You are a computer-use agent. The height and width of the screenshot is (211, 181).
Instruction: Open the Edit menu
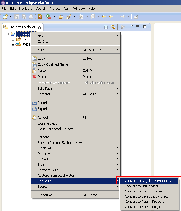13,9
